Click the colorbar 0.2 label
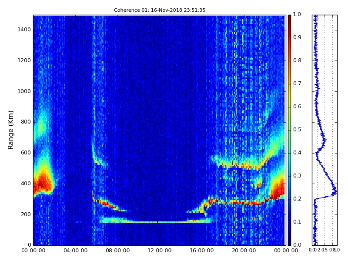 click(x=297, y=199)
